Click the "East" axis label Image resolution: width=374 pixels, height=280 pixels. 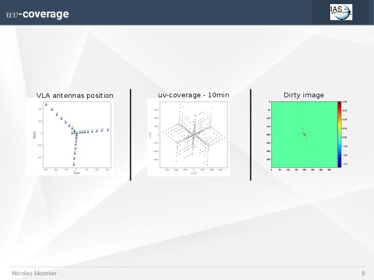76,173
